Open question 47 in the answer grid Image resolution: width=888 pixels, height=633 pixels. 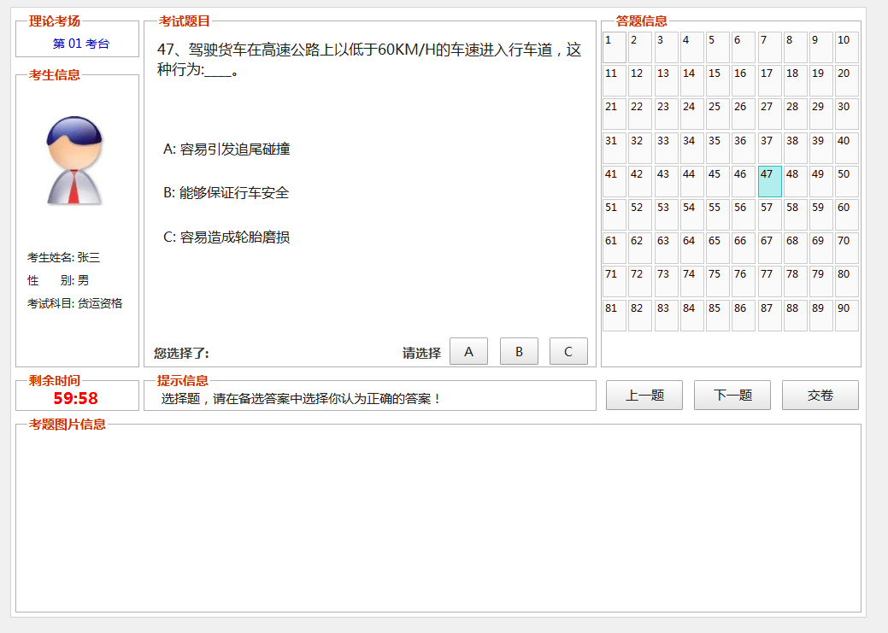click(x=768, y=180)
